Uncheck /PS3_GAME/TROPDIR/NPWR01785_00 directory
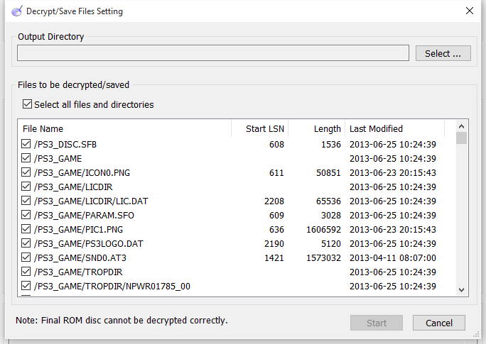This screenshot has height=344, width=486. [x=26, y=286]
